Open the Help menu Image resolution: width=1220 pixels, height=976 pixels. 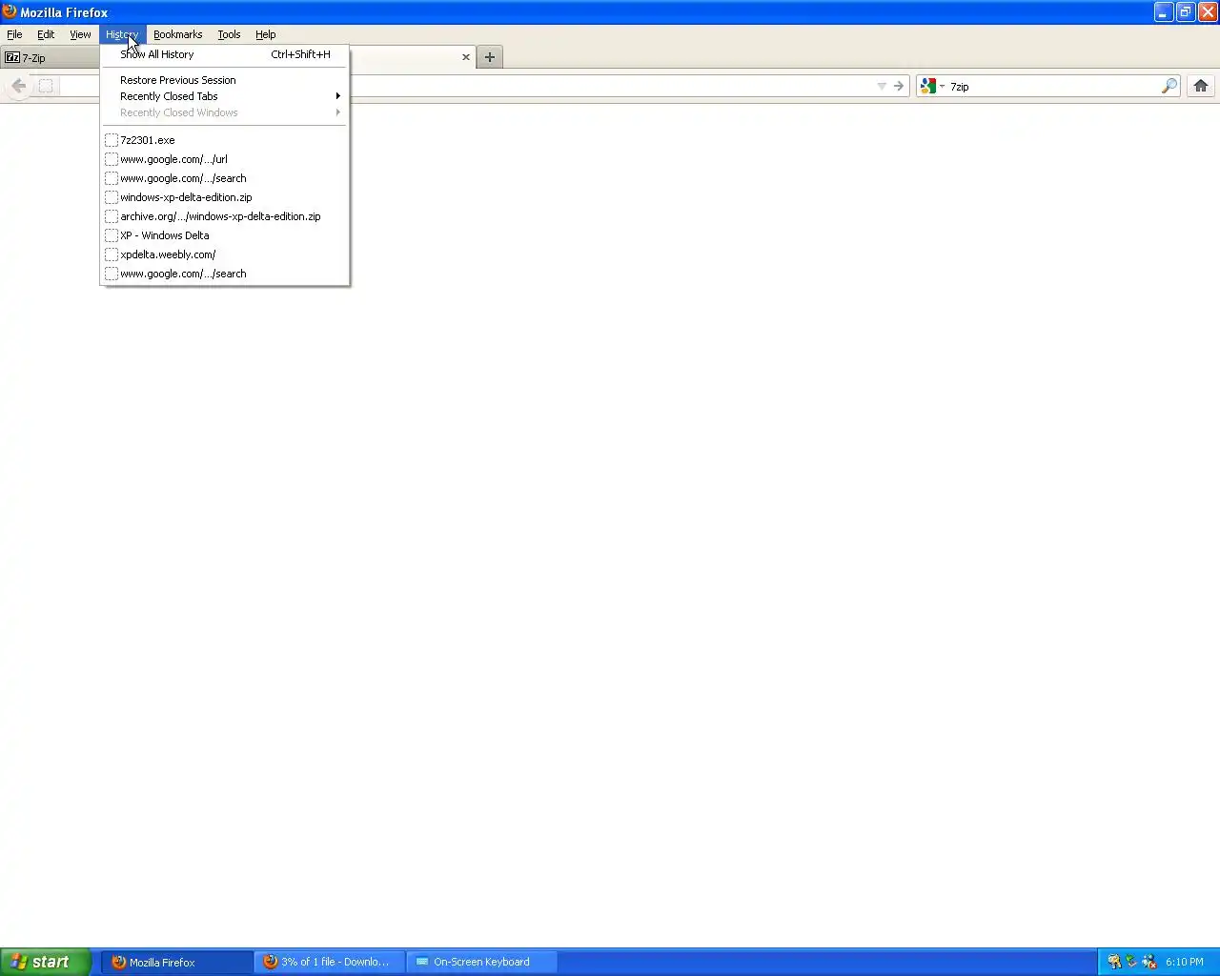[265, 34]
